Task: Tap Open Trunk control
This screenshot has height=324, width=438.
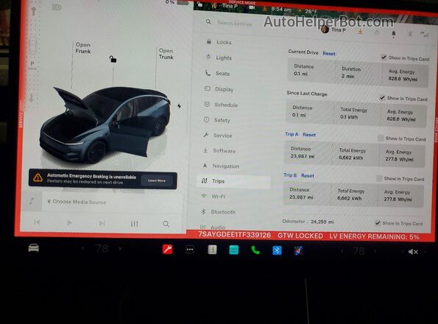Action: coord(166,54)
